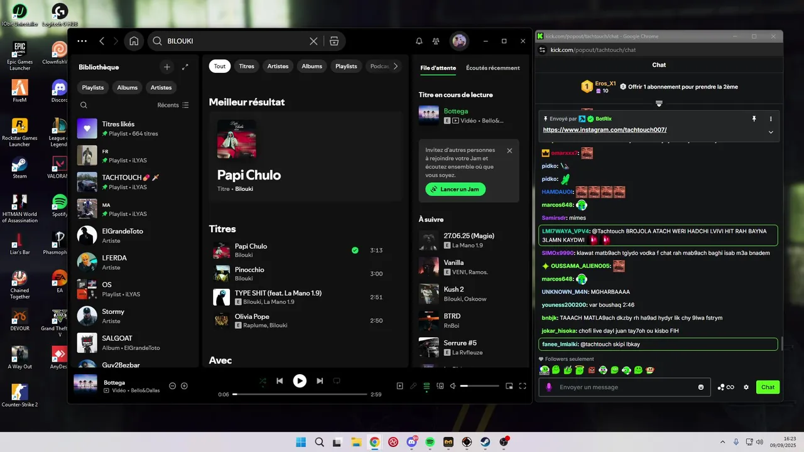
Task: Show more filter tabs with the right chevron
Action: 396,66
